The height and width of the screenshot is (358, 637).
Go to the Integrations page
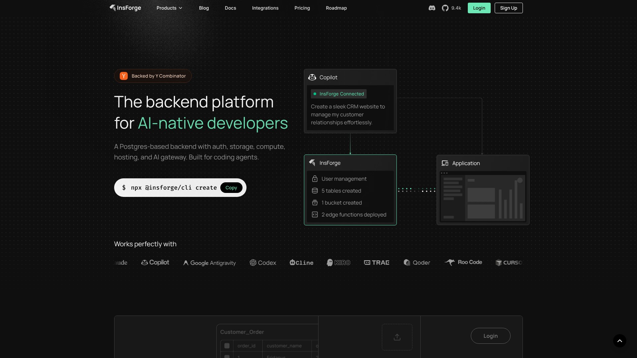[x=265, y=8]
